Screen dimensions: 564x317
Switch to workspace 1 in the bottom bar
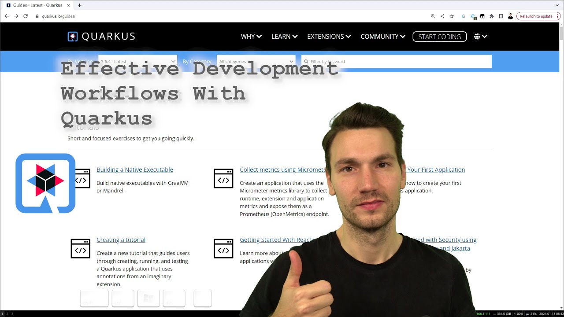point(2,314)
